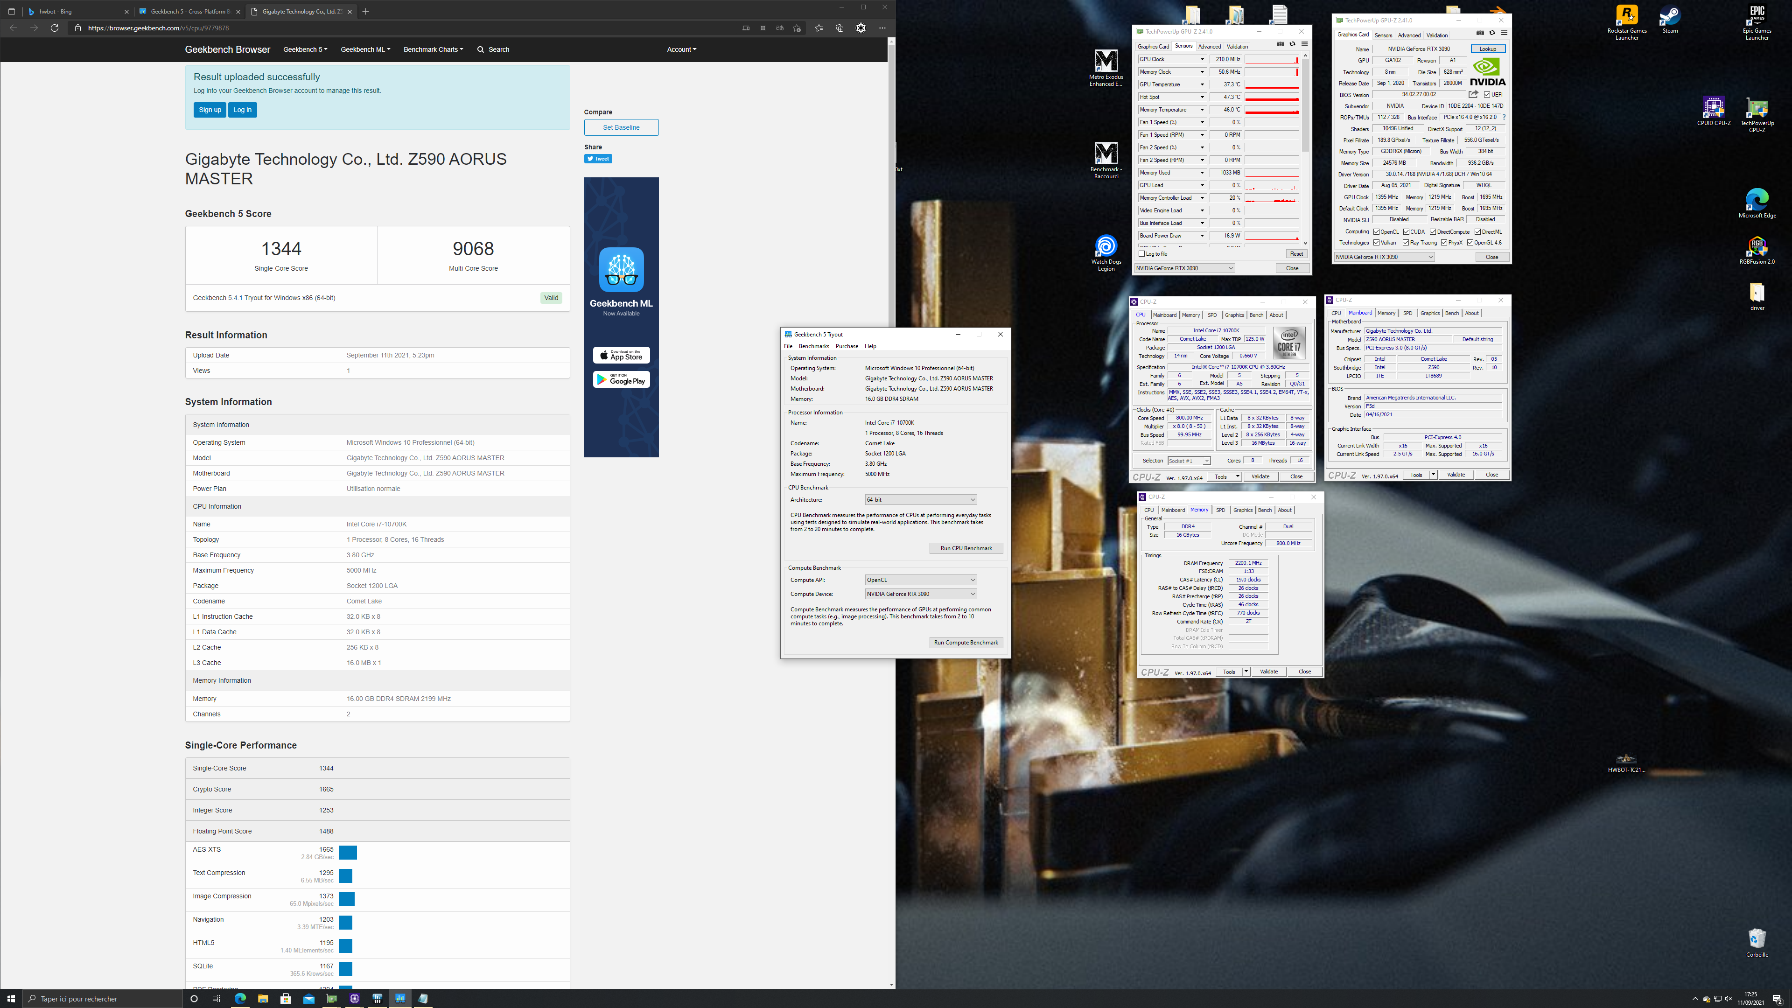The height and width of the screenshot is (1008, 1792).
Task: Click Windows Start button
Action: pos(11,998)
